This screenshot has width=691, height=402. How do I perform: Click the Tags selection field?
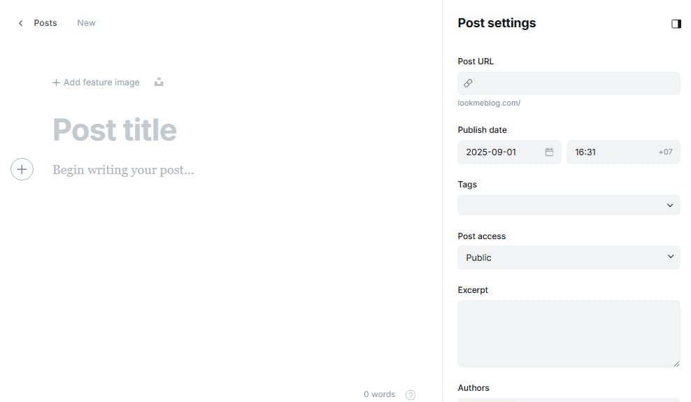click(x=569, y=205)
